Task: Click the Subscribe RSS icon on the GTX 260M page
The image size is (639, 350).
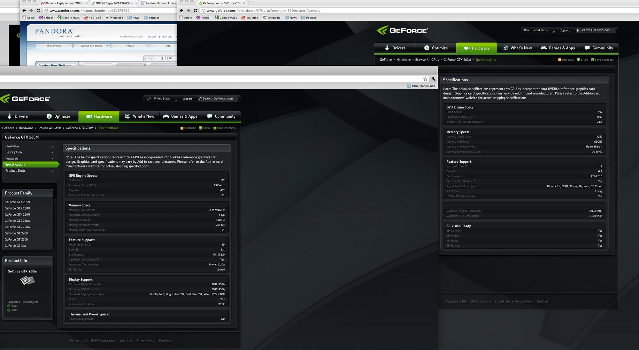Action: (x=182, y=128)
